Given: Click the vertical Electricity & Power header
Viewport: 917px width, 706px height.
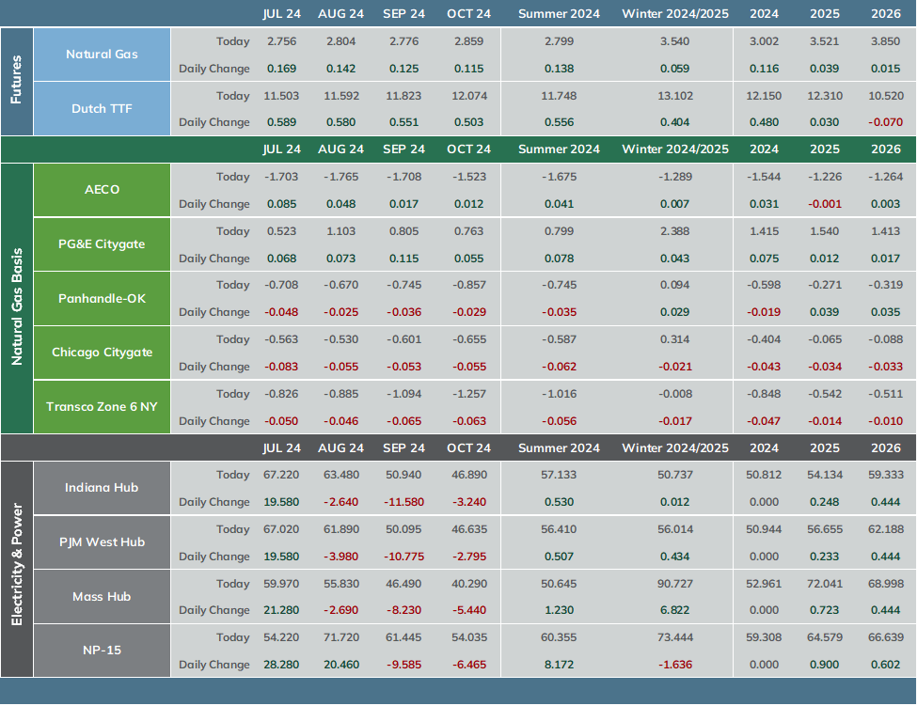Looking at the screenshot, I should pyautogui.click(x=16, y=570).
